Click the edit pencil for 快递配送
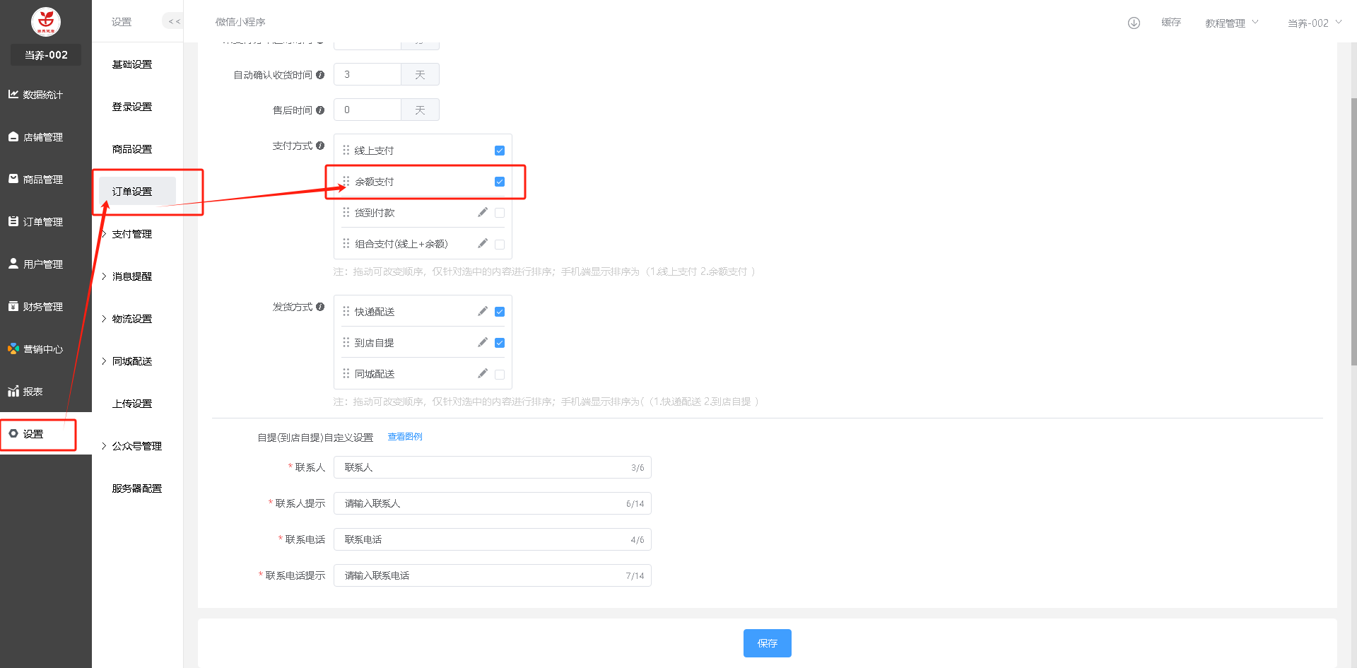 click(483, 312)
